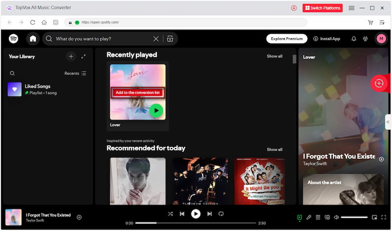Click the search input field
This screenshot has height=231, width=392.
point(103,39)
